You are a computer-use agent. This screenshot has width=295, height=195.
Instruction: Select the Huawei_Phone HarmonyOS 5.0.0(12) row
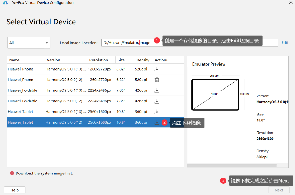(95, 80)
